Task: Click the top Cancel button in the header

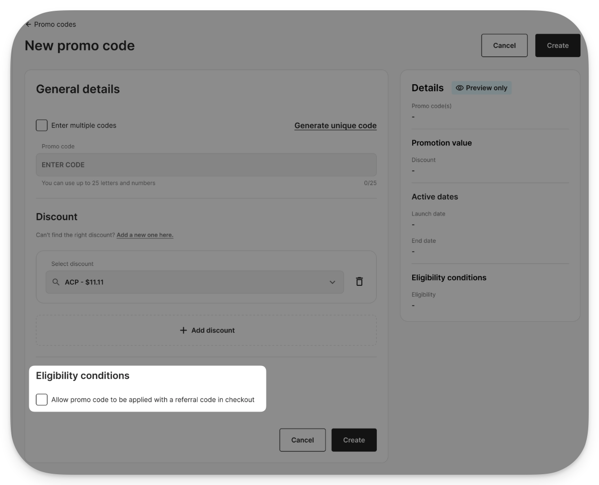Action: 504,46
